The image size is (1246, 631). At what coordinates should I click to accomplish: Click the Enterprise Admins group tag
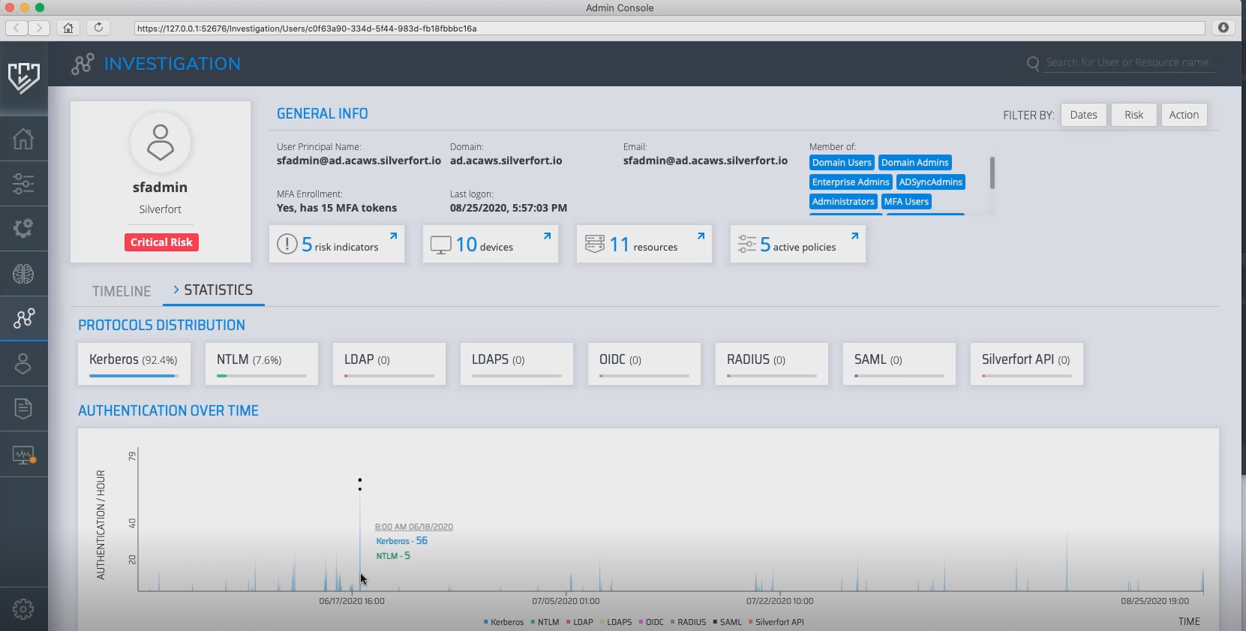pos(851,182)
